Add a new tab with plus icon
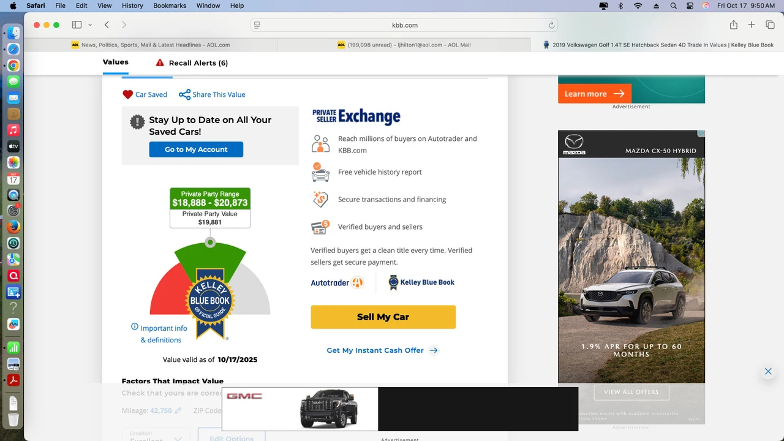This screenshot has width=784, height=441. [x=752, y=25]
